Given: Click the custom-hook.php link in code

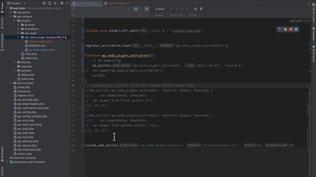Looking at the screenshot, I should pos(186,30).
